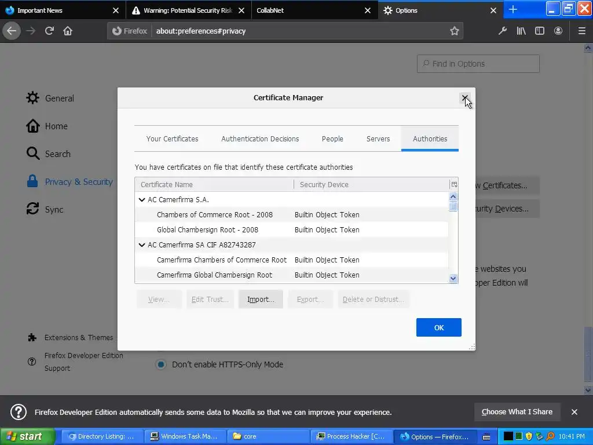Switch to the Your Certificates tab

click(172, 139)
